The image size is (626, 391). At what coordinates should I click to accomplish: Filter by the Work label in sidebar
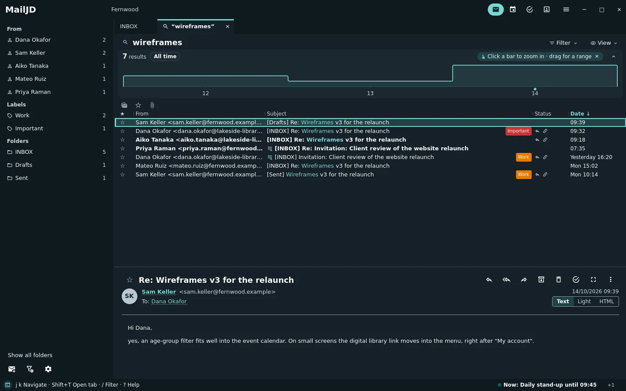[x=57, y=116]
